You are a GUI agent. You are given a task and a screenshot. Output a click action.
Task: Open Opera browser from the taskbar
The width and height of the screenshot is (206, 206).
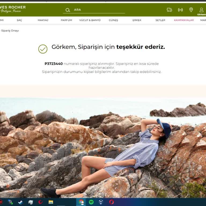click(111, 202)
